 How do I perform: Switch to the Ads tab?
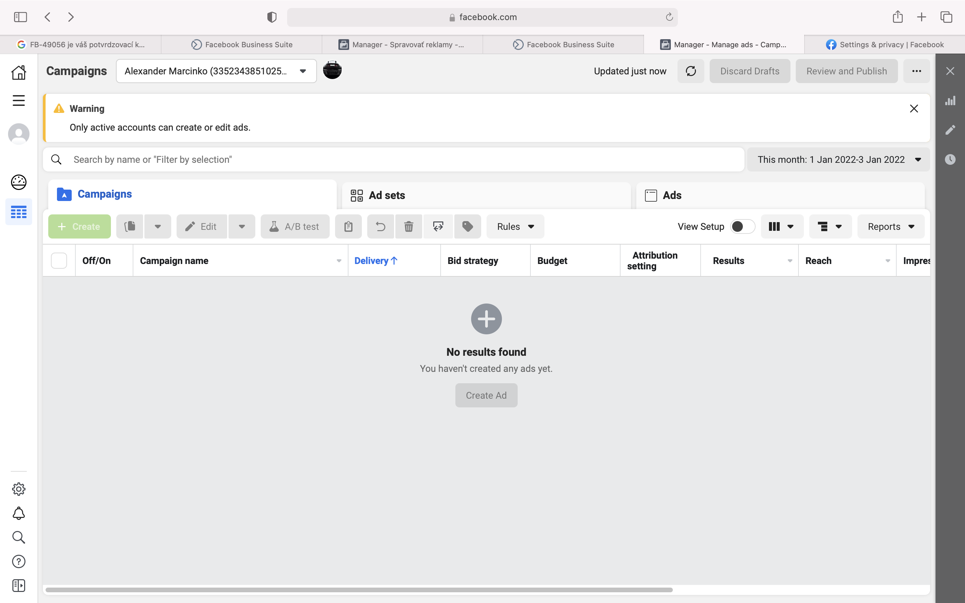[x=780, y=195]
